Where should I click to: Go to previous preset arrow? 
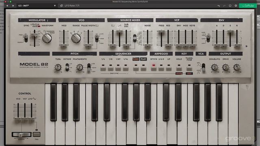(7, 6)
